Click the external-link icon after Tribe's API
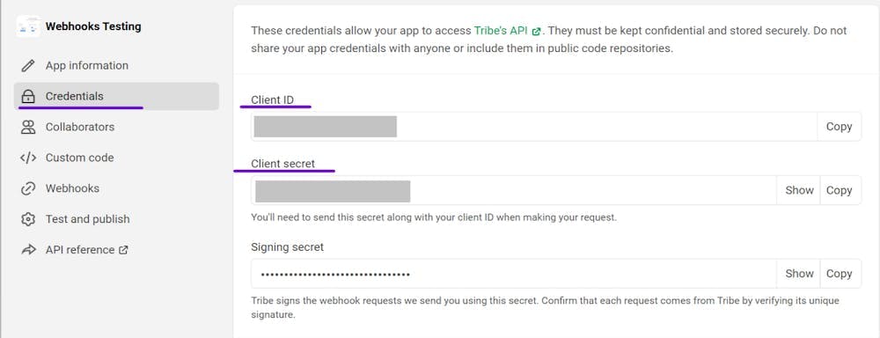 pos(537,31)
